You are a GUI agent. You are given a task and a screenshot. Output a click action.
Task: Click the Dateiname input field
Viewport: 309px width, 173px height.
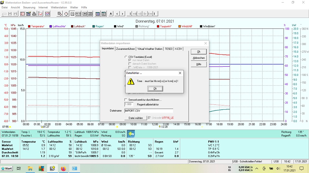[x=149, y=111]
